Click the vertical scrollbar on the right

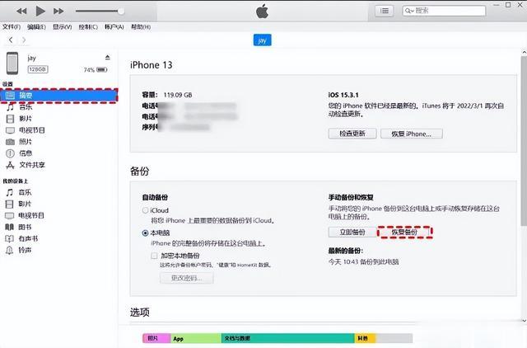pos(524,141)
